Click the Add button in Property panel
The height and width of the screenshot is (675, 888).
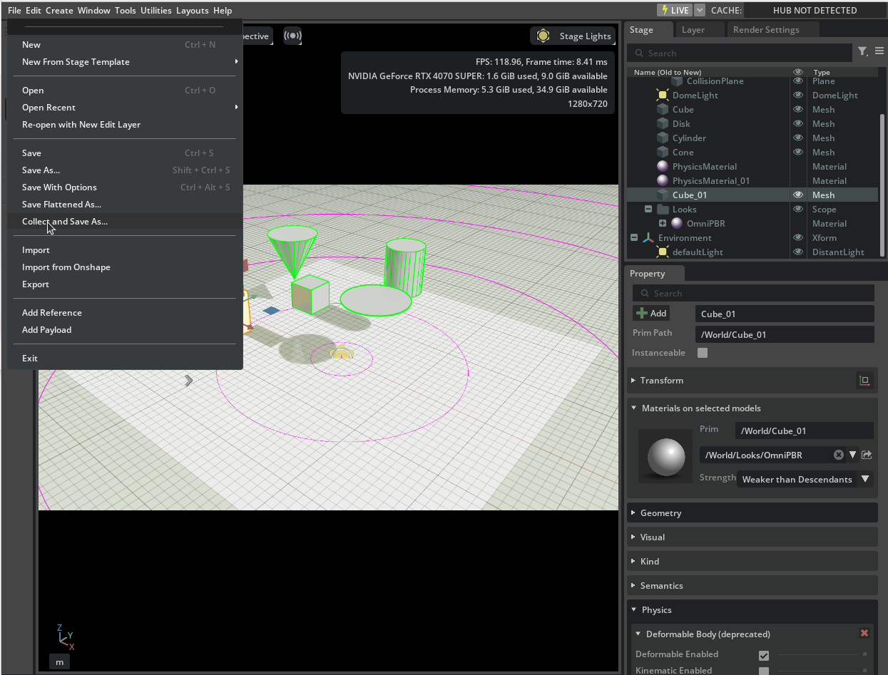pyautogui.click(x=650, y=313)
